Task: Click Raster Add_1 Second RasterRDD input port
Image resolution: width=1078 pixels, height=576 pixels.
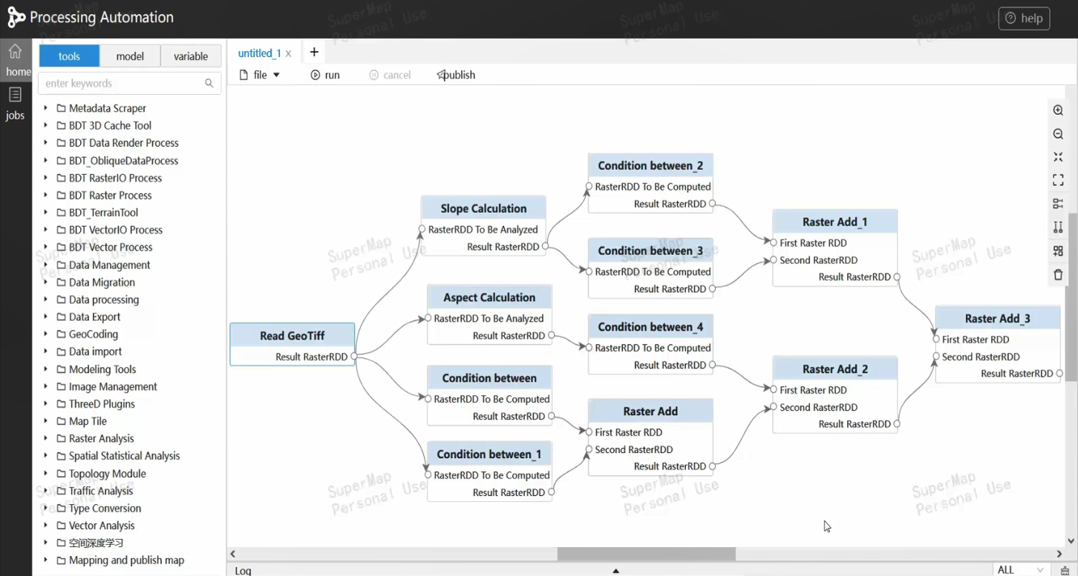Action: [x=773, y=260]
